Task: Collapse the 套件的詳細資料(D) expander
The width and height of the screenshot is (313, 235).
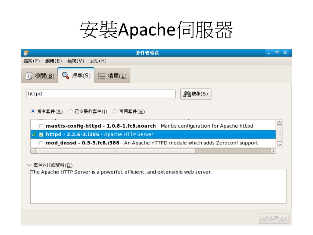Action: pyautogui.click(x=29, y=165)
